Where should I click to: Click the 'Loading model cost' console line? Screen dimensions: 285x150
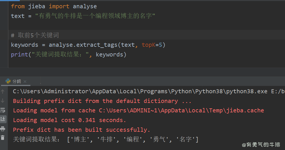(x=69, y=120)
